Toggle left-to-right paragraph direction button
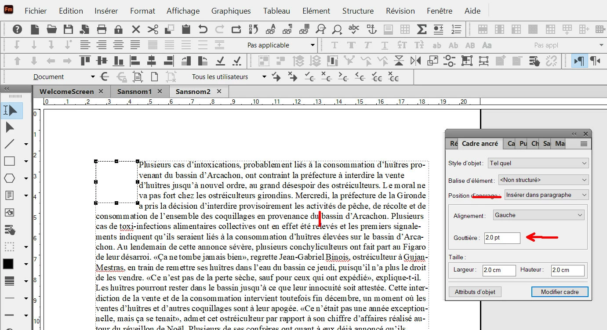This screenshot has height=330, width=607. 578,61
